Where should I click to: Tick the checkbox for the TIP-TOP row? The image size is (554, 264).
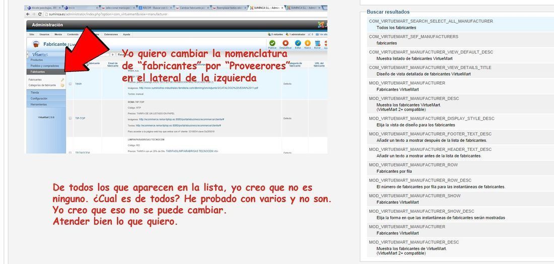pyautogui.click(x=70, y=118)
